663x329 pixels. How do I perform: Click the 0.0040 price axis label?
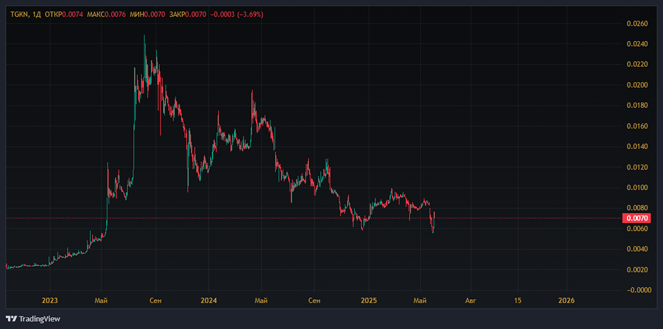click(x=636, y=249)
